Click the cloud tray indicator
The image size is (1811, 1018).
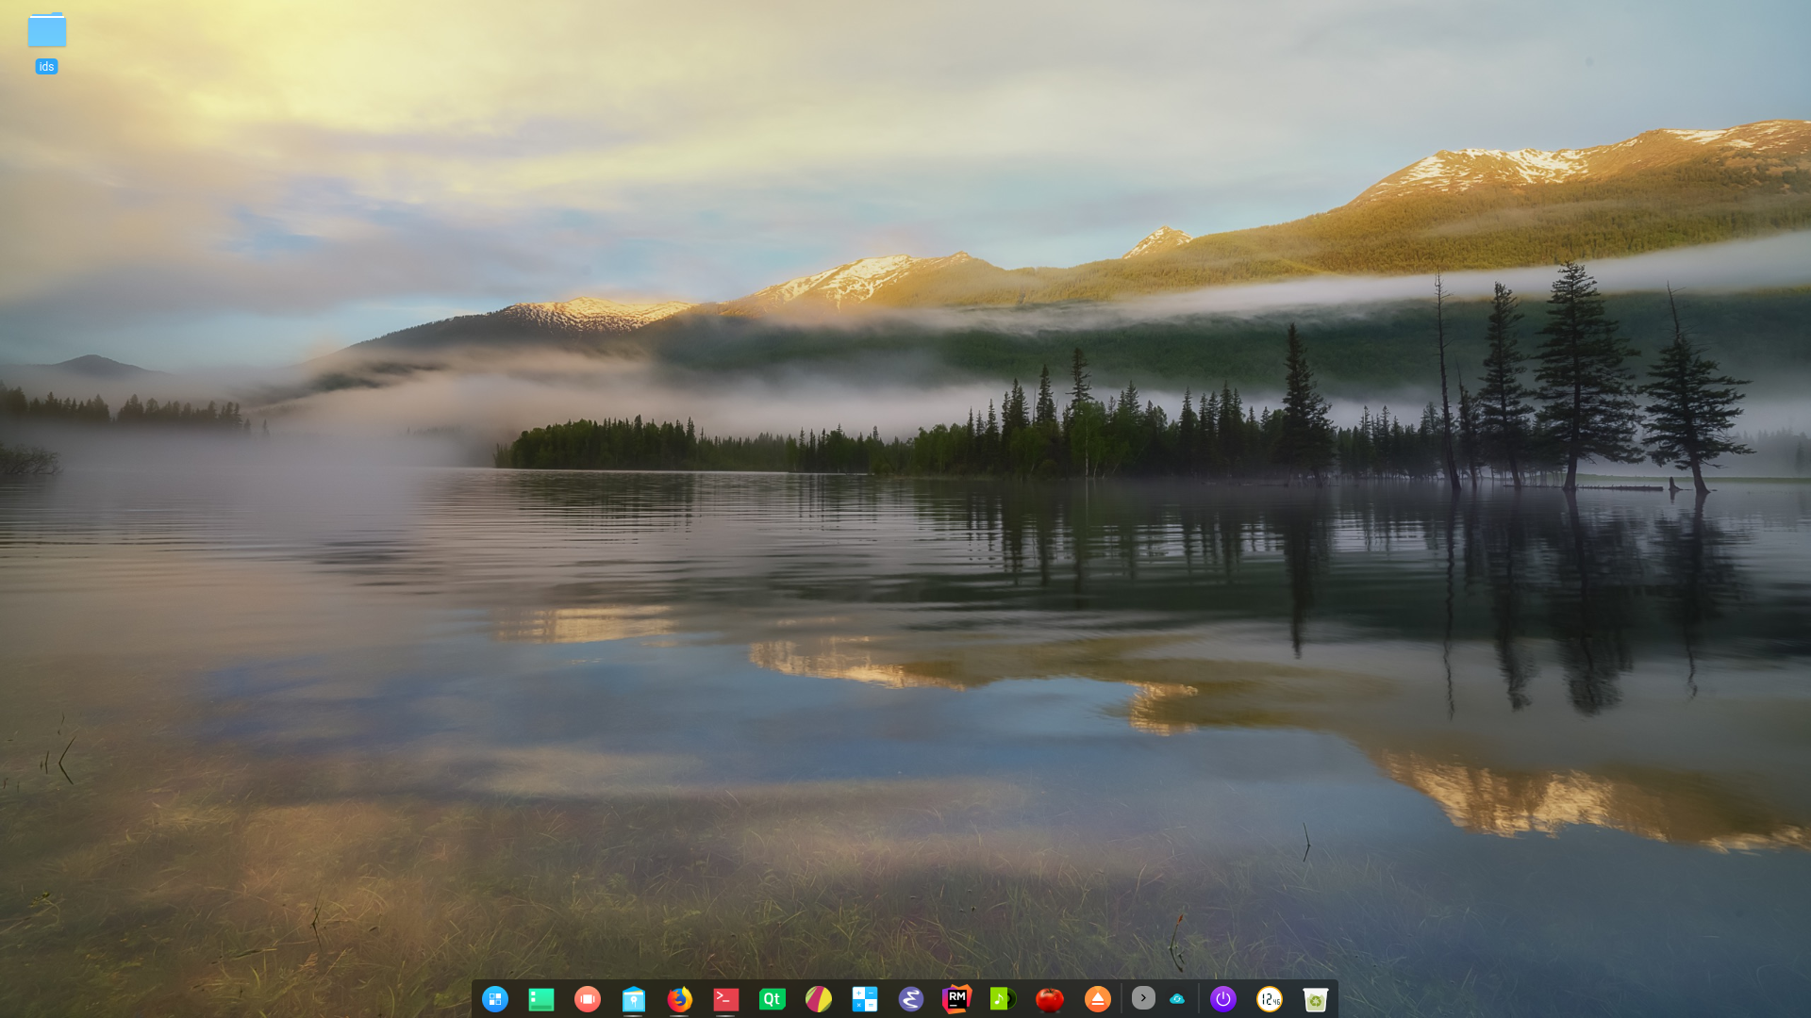point(1177,999)
